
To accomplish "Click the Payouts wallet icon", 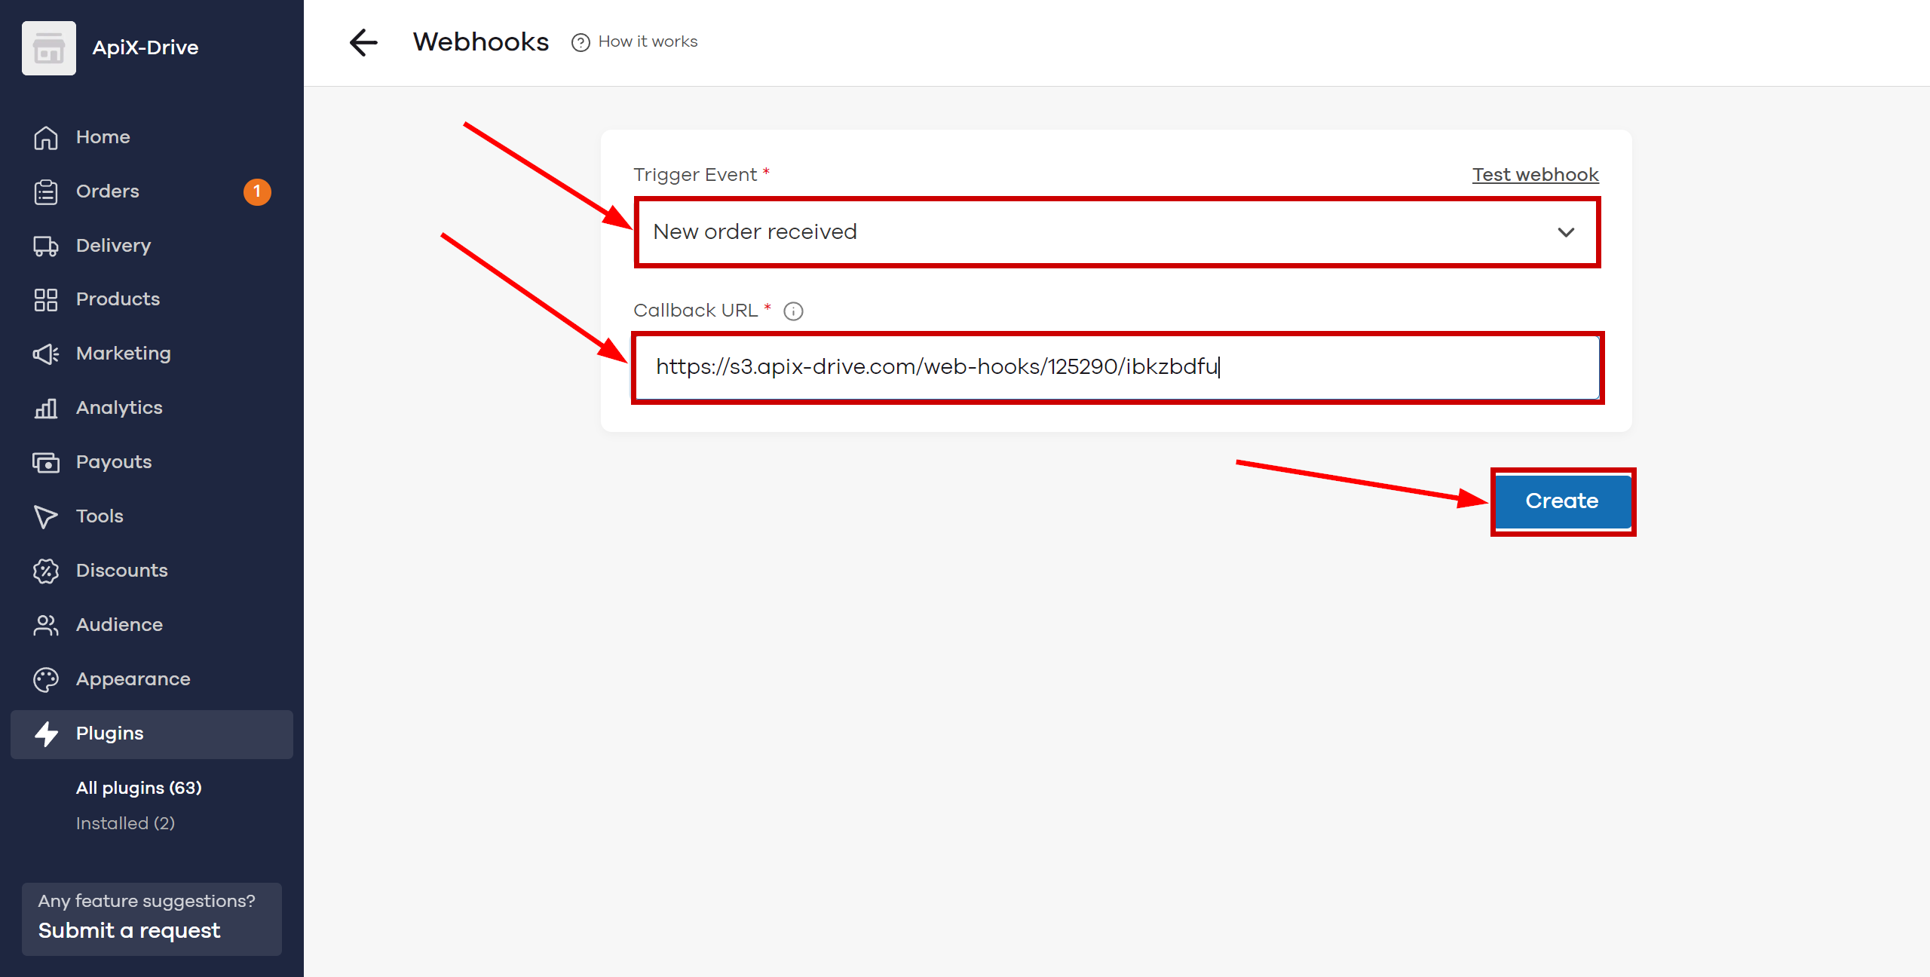I will tap(46, 462).
